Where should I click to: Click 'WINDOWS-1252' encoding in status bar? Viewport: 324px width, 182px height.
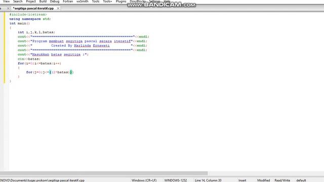[x=176, y=180]
